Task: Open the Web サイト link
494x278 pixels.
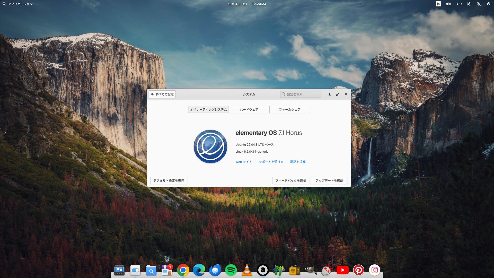Action: click(x=244, y=162)
